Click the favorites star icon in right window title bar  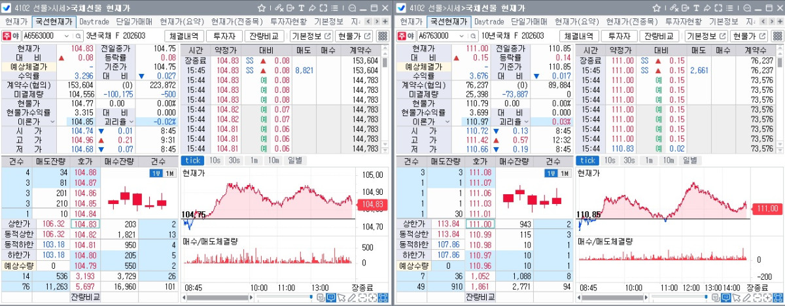pos(656,8)
